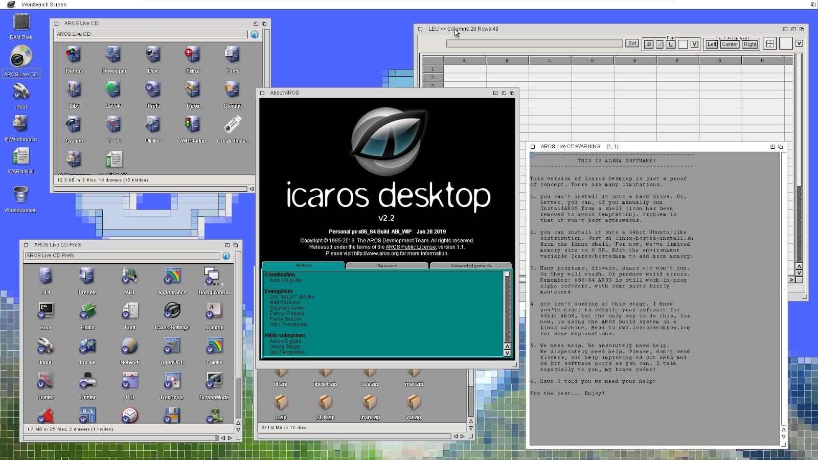Image resolution: width=818 pixels, height=460 pixels.
Task: Click the Set button in the spreadsheet
Action: point(632,43)
